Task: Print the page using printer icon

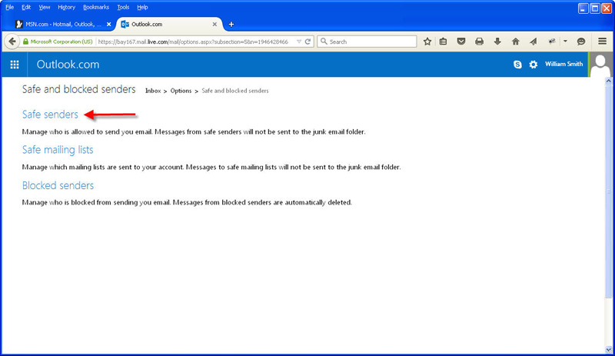Action: [x=479, y=42]
